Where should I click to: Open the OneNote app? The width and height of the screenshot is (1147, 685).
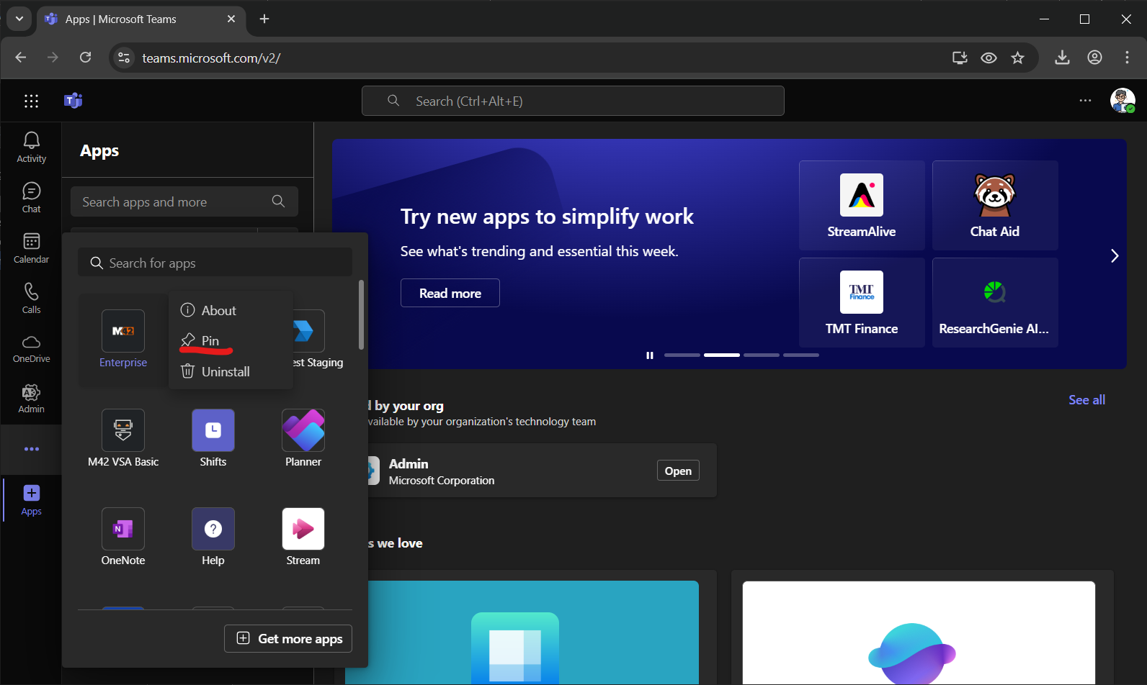pyautogui.click(x=123, y=537)
